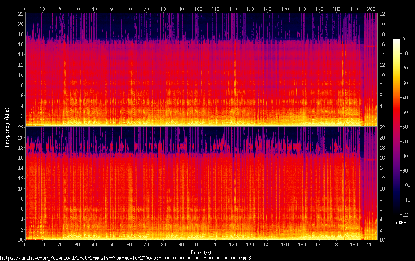Click the "-90" color scale label
The image size is (415, 261).
pos(404,170)
